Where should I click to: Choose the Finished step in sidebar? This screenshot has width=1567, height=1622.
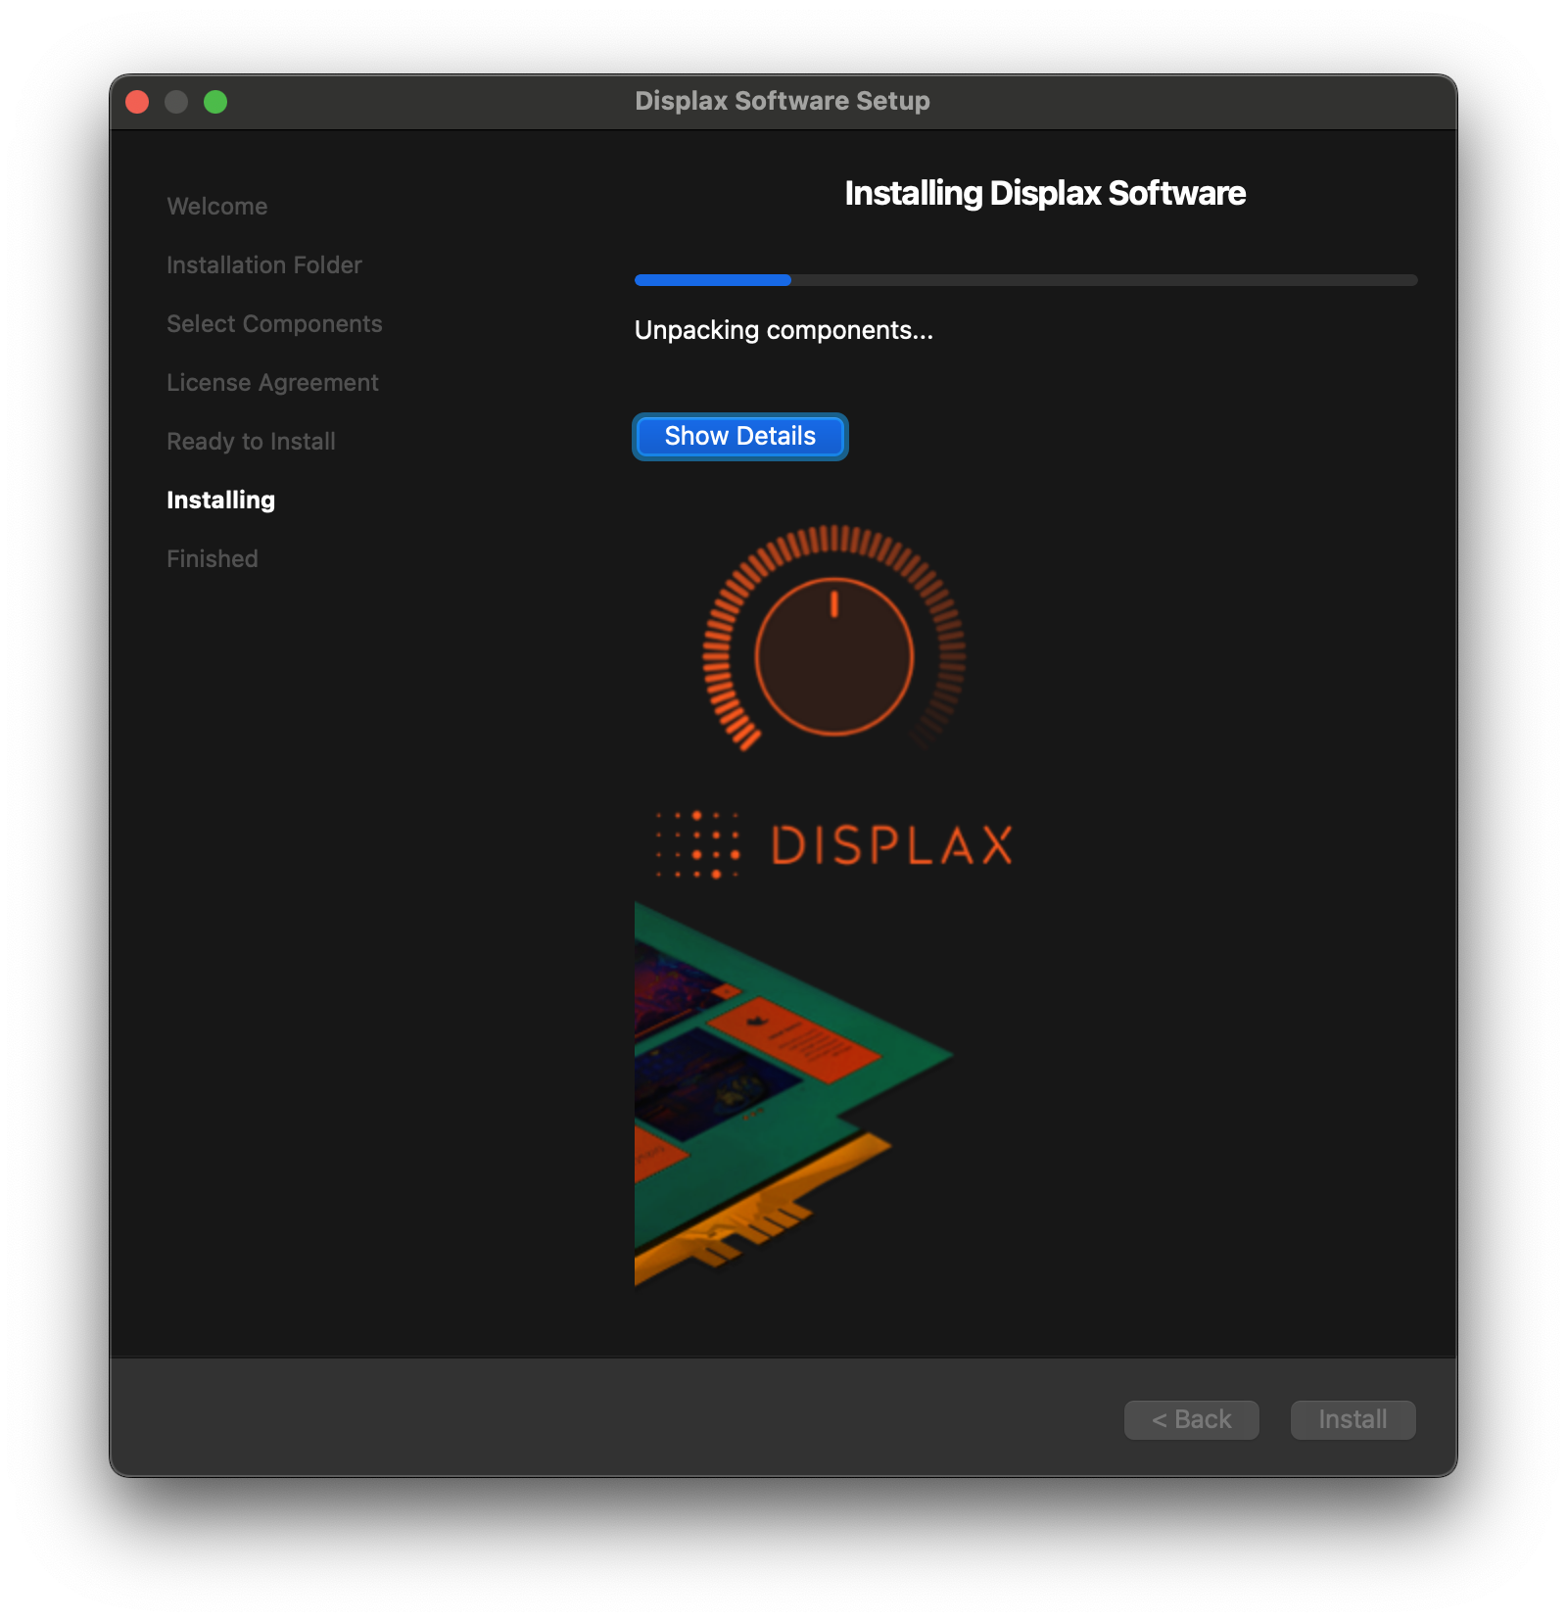tap(212, 559)
